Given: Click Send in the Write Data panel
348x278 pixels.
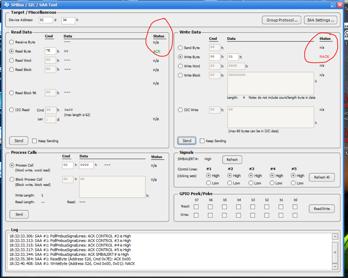Looking at the screenshot, I should (187, 141).
